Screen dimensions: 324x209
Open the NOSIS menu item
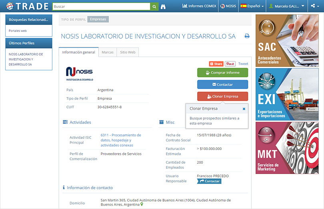[x=228, y=6]
